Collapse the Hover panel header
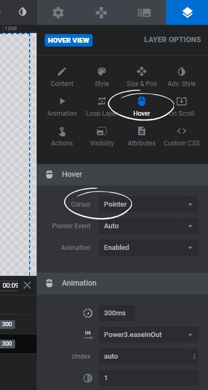The image size is (208, 390). point(122,174)
